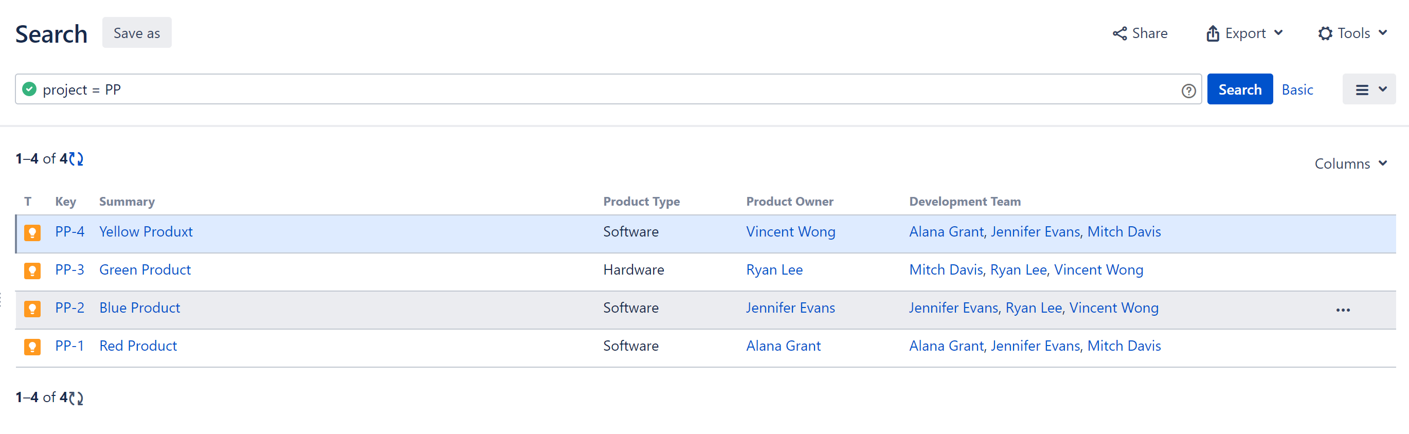Click the issue type icon for PP-4

32,232
